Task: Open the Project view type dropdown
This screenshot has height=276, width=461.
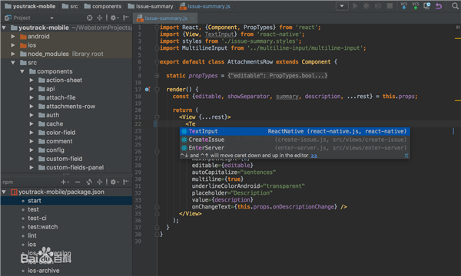Action: [x=51, y=18]
